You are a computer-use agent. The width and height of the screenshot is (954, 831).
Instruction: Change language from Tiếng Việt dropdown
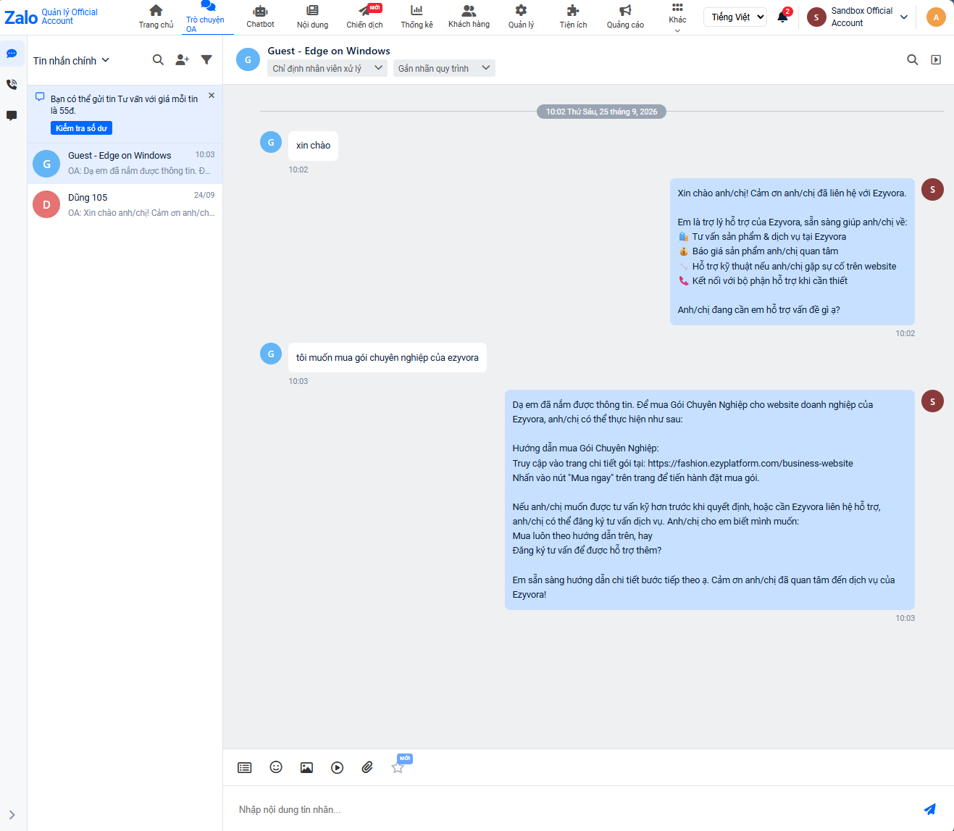click(735, 17)
